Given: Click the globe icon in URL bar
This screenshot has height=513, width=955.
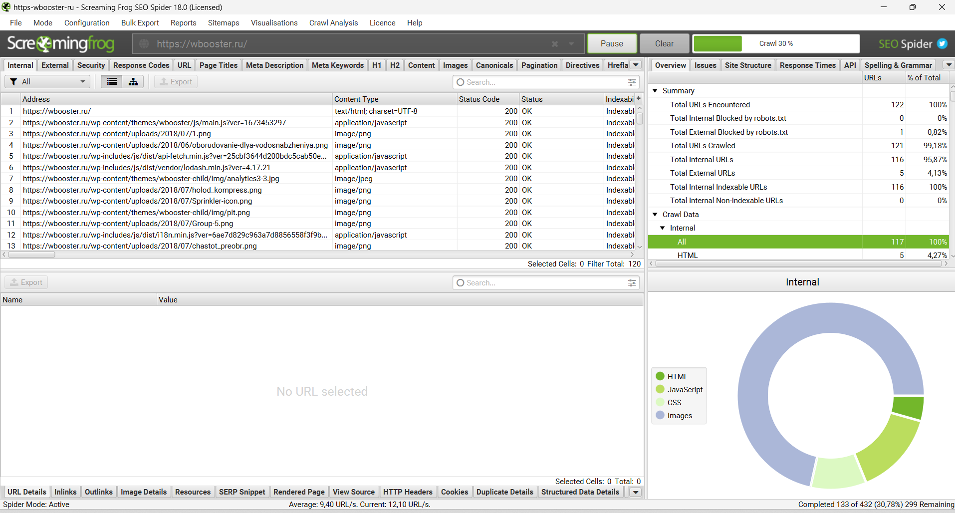Looking at the screenshot, I should [x=144, y=44].
